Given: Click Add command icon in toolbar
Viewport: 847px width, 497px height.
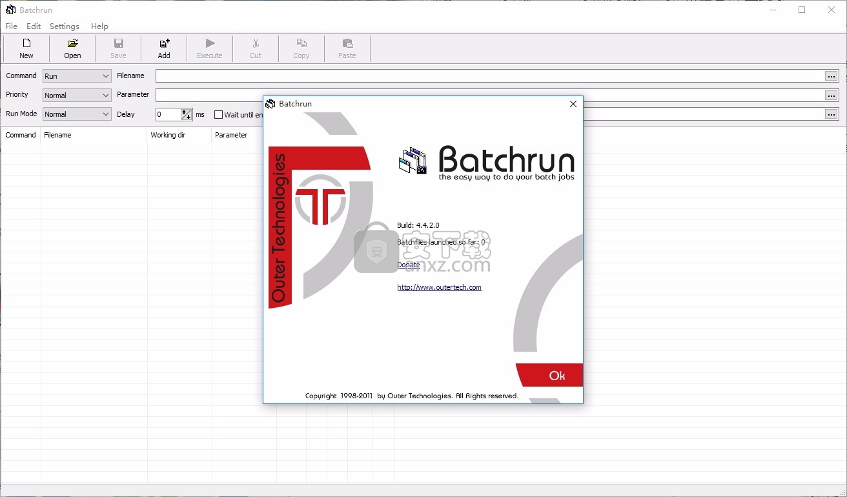Looking at the screenshot, I should coord(164,43).
